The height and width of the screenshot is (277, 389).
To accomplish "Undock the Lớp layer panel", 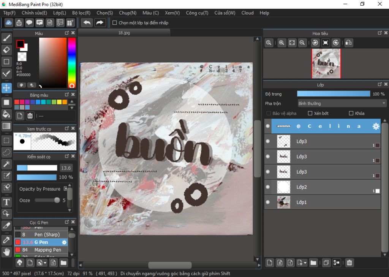I will tap(380, 84).
